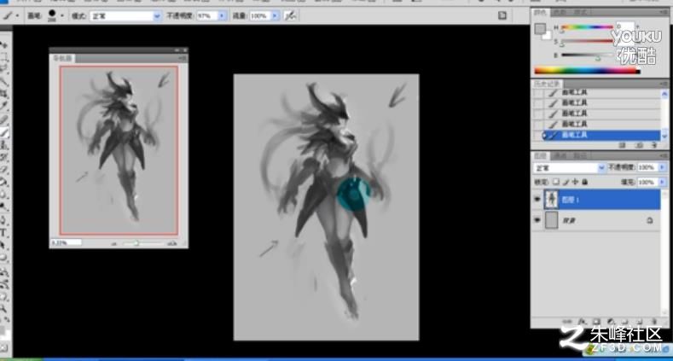The height and width of the screenshot is (361, 673).
Task: Click the layer Opacity 100% field
Action: 647,167
